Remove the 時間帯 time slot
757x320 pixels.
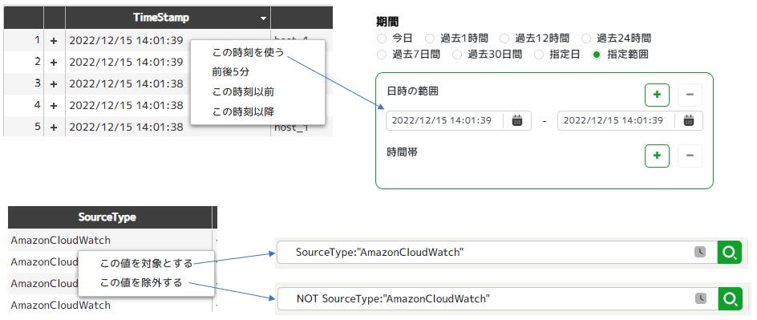pyautogui.click(x=690, y=156)
